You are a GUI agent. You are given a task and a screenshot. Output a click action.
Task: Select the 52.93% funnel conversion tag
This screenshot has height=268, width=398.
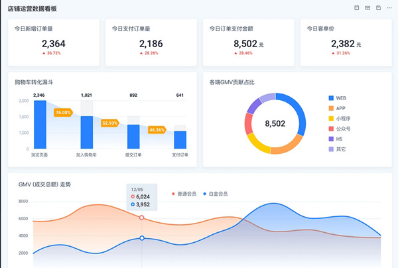coord(109,123)
